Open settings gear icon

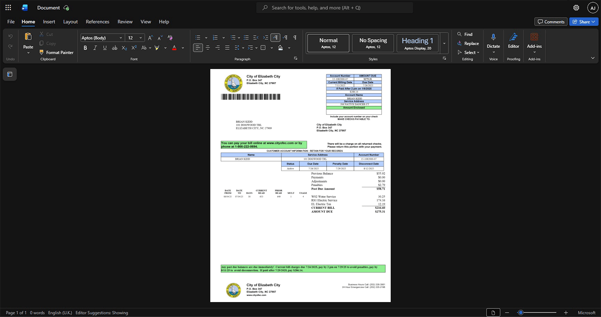576,7
